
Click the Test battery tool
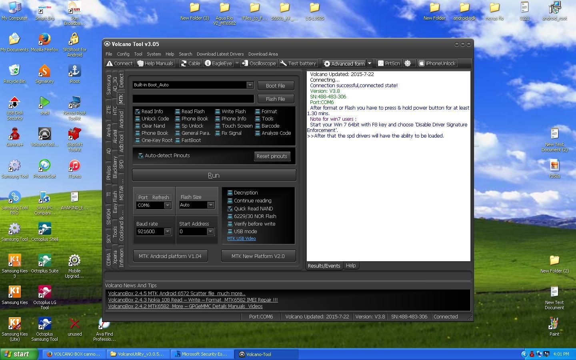(x=298, y=63)
